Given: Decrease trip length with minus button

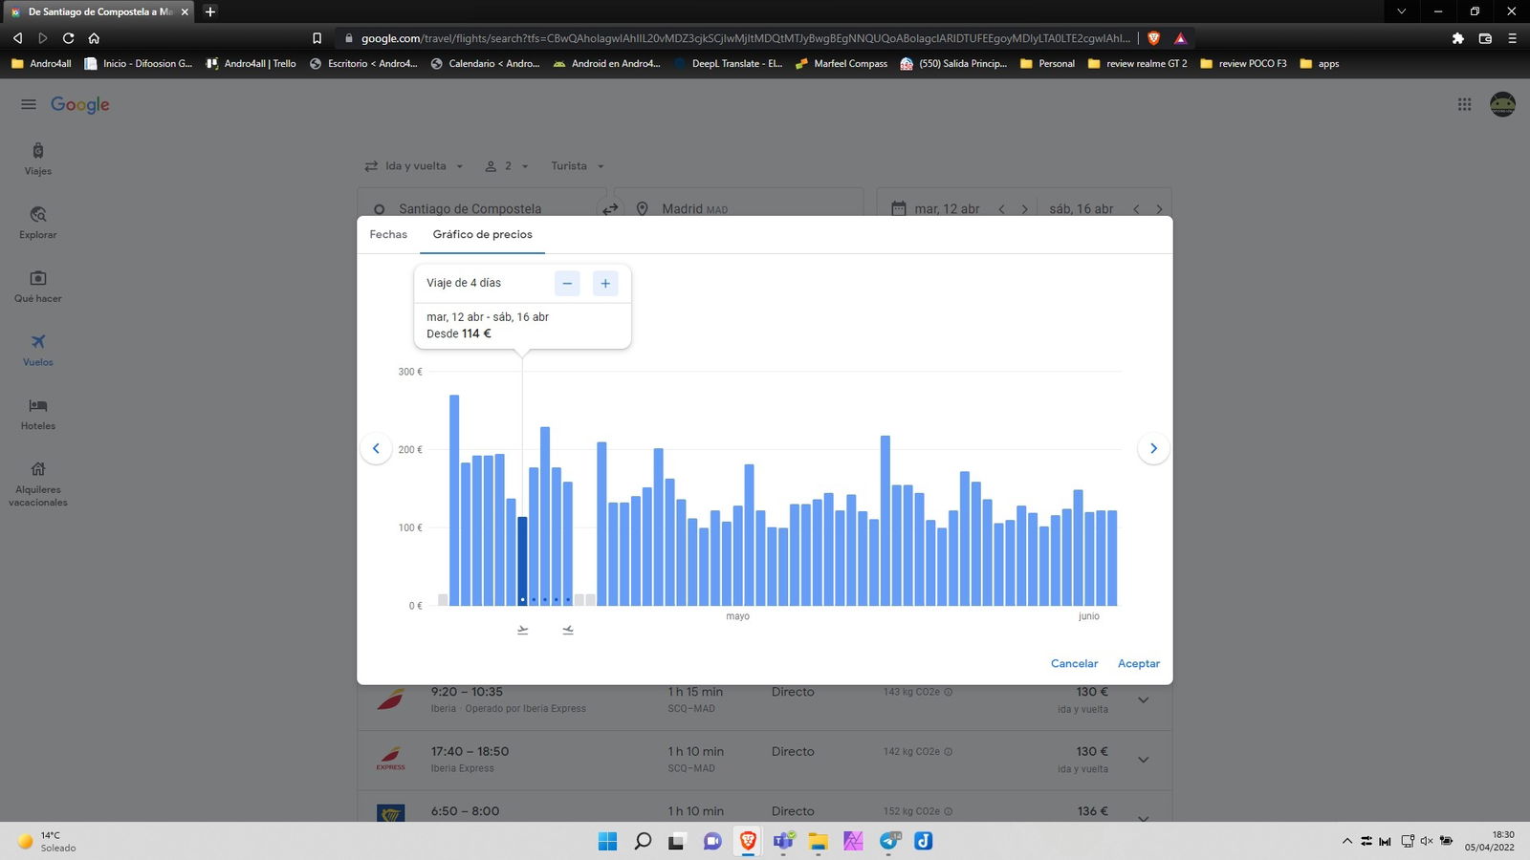Looking at the screenshot, I should (567, 284).
